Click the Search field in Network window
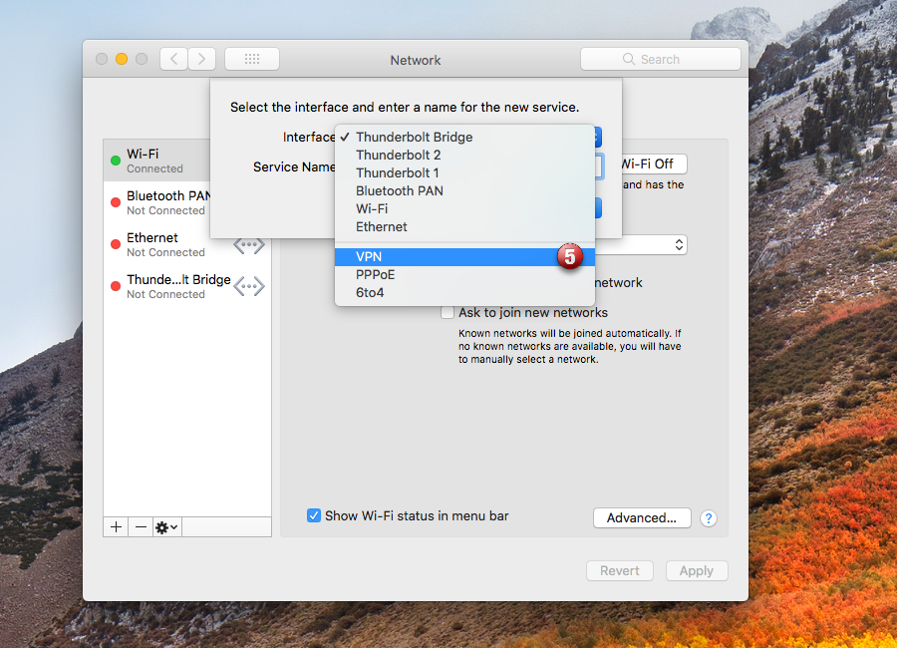This screenshot has height=648, width=897. point(660,59)
